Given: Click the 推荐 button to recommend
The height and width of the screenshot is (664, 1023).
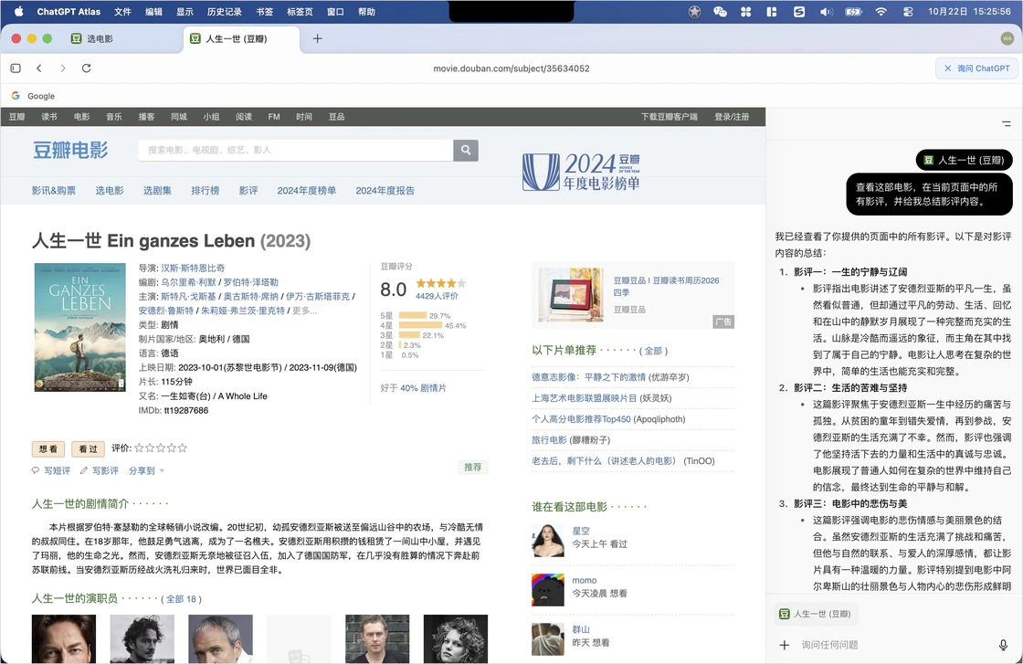Looking at the screenshot, I should click(472, 467).
